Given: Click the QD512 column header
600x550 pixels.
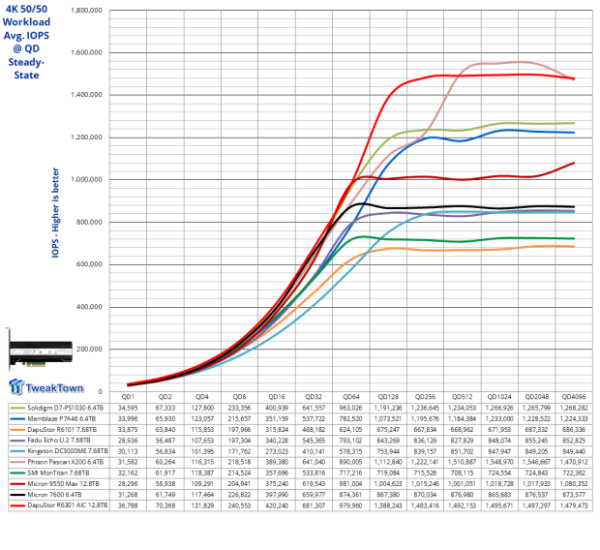Looking at the screenshot, I should click(x=463, y=398).
